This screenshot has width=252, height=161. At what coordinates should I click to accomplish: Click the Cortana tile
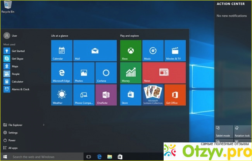[106, 73]
